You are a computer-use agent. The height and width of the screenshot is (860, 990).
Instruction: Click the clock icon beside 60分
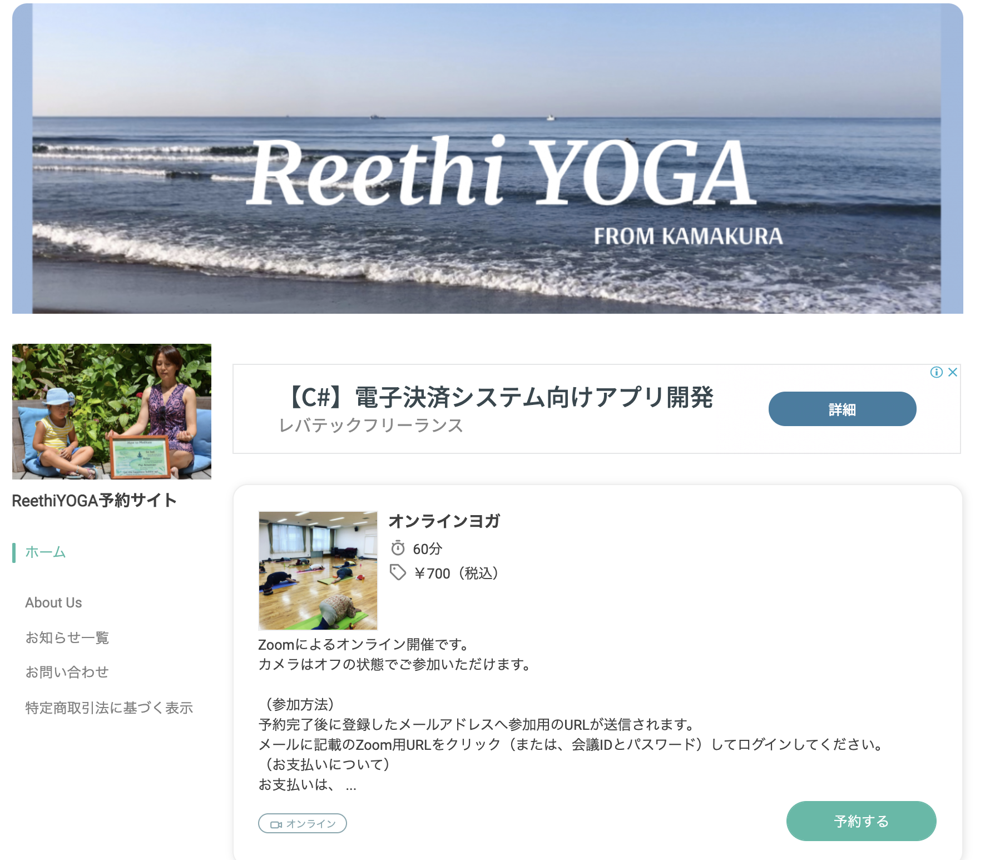[x=398, y=548]
